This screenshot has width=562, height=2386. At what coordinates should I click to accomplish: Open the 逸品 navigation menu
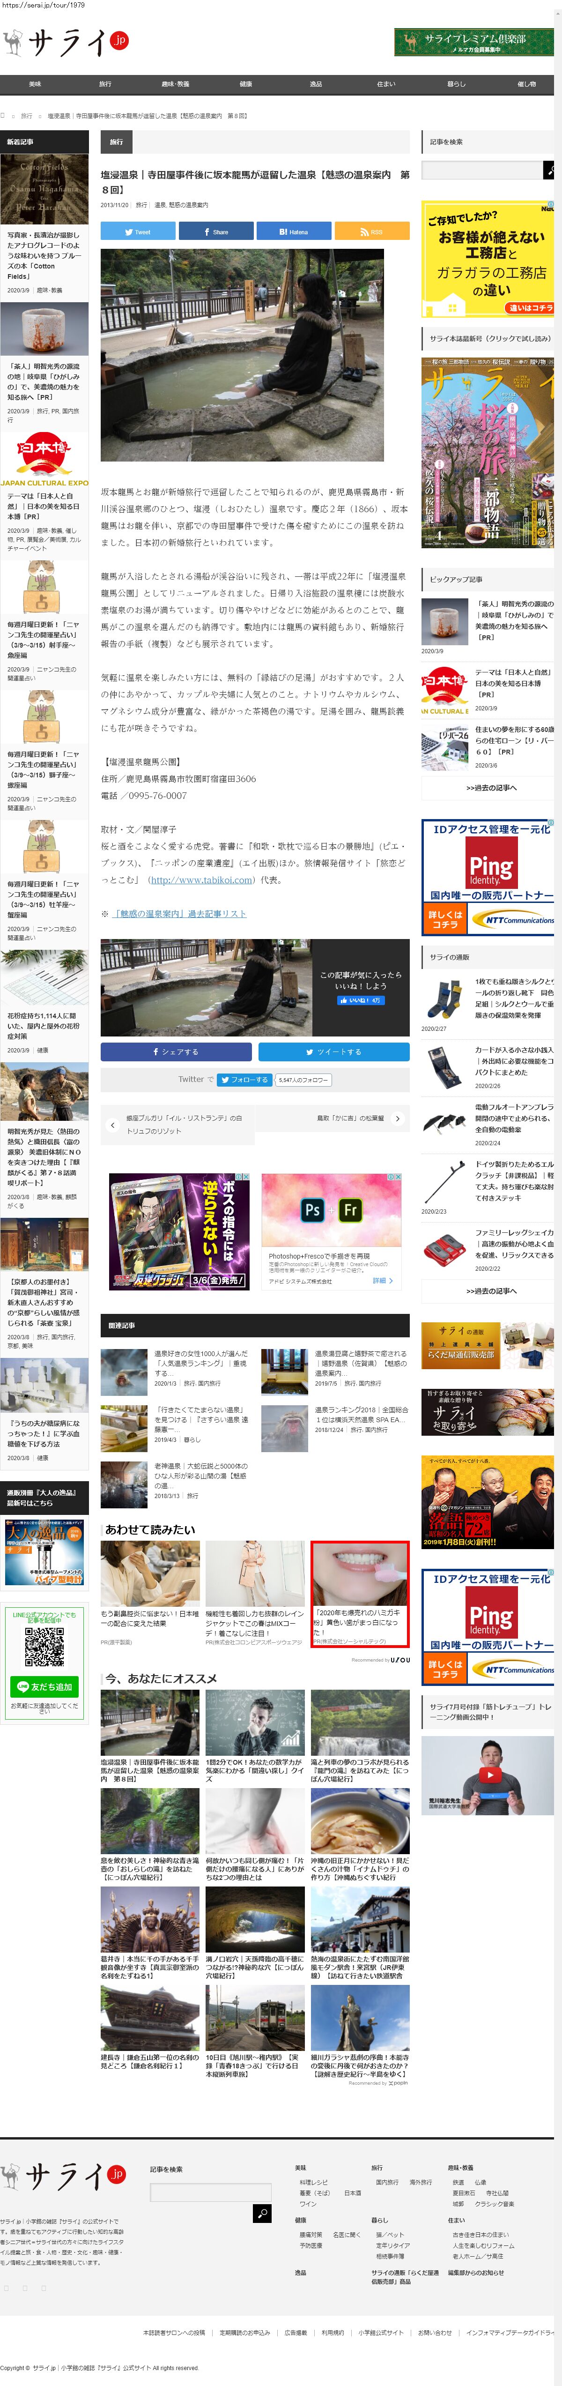click(316, 84)
